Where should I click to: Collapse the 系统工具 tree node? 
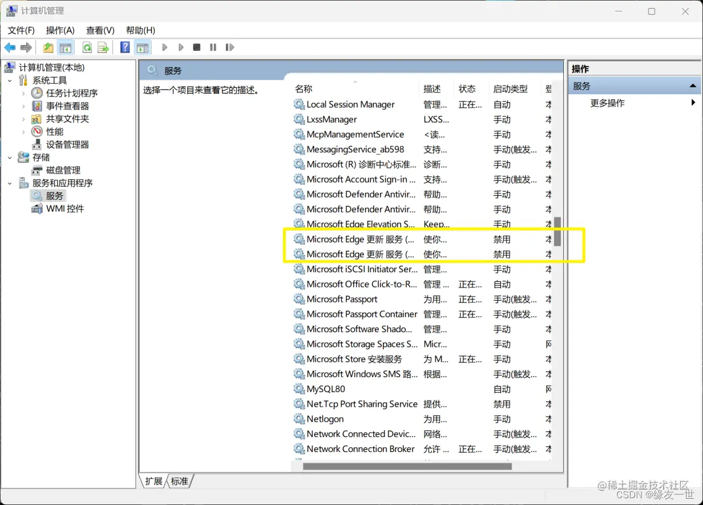pyautogui.click(x=10, y=80)
